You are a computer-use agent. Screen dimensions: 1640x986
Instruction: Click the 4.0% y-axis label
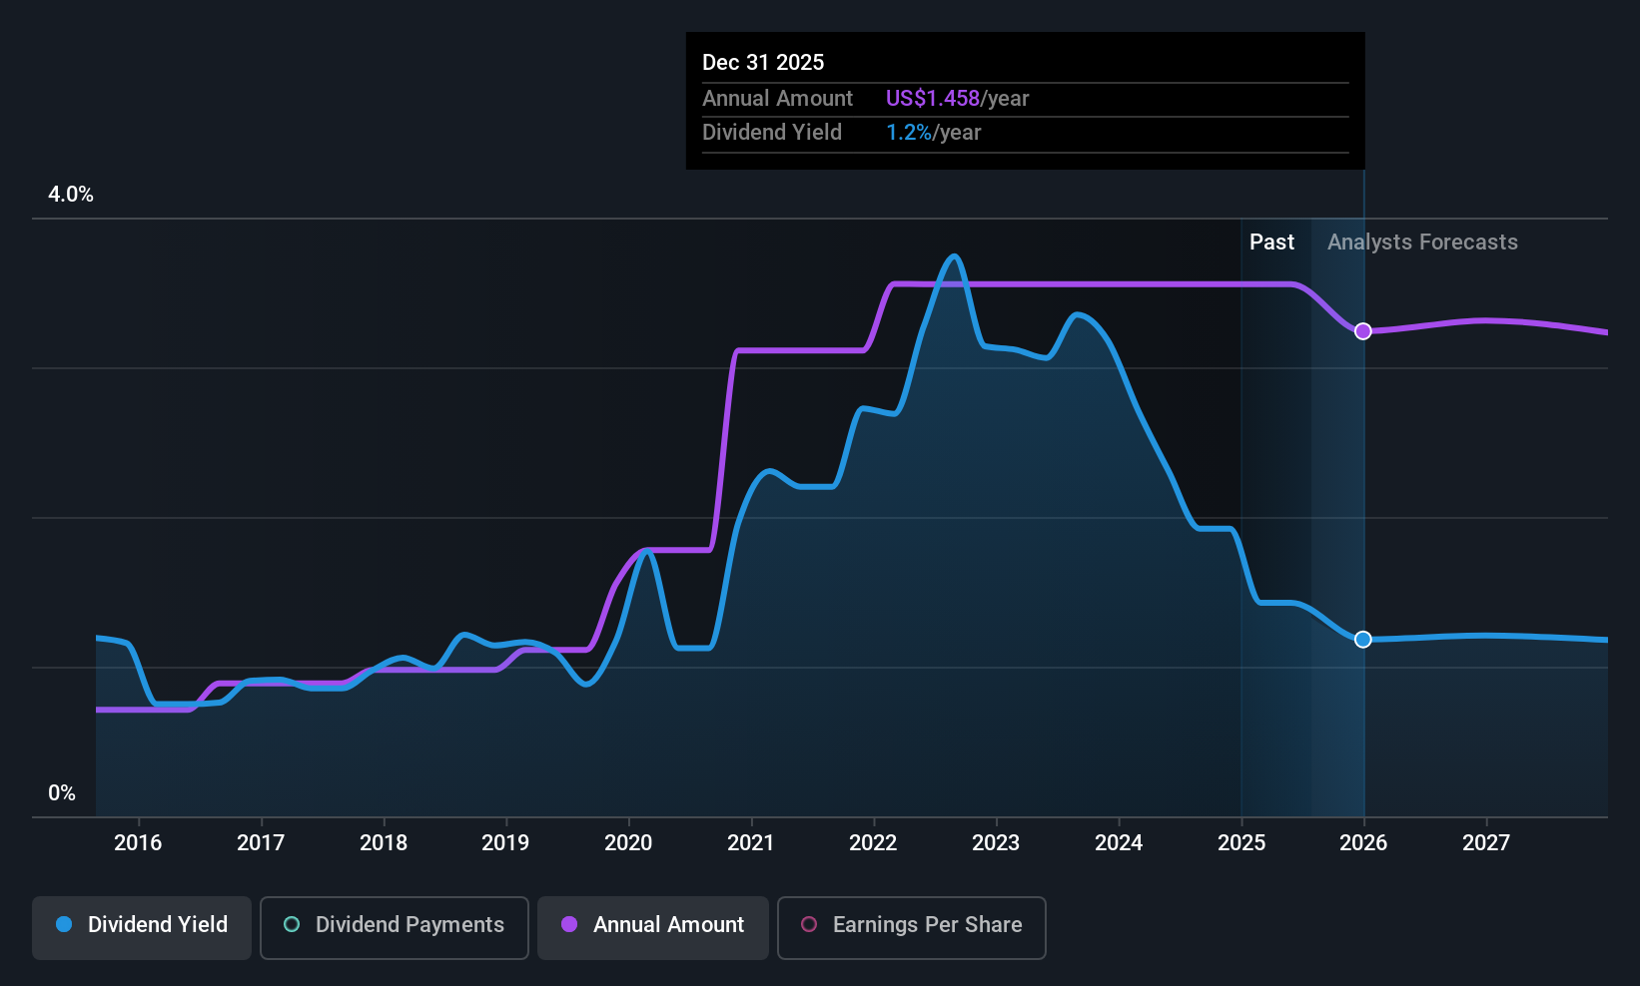coord(71,195)
